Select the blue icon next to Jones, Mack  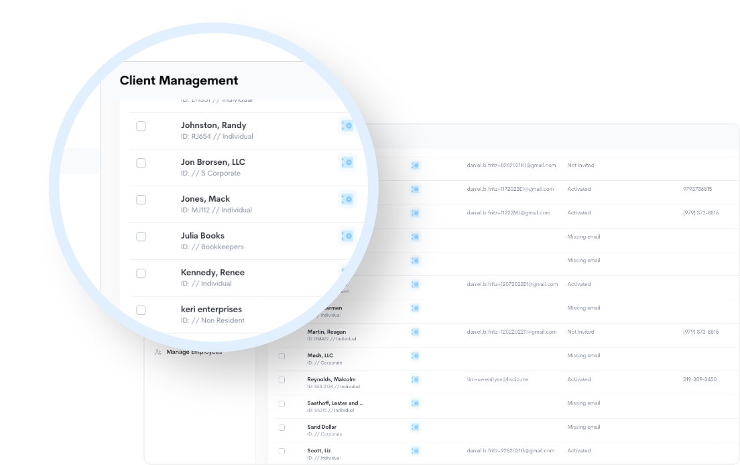pyautogui.click(x=347, y=200)
